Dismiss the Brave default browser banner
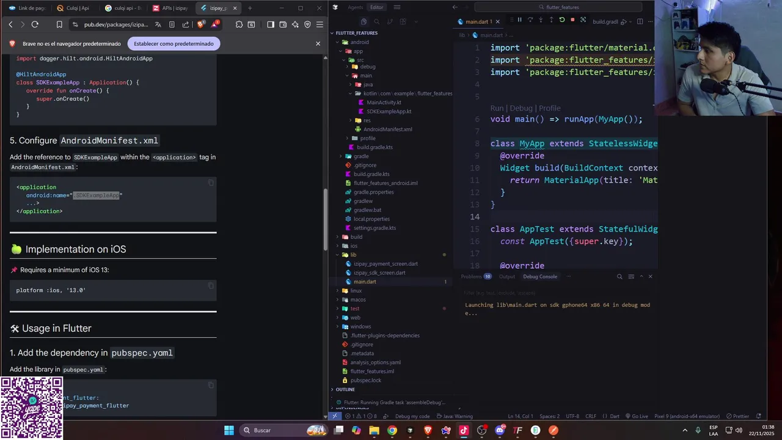Image resolution: width=782 pixels, height=440 pixels. [x=318, y=44]
